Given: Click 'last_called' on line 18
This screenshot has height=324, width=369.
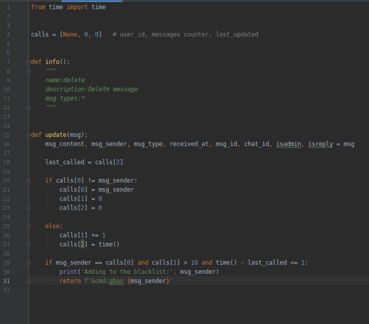Looking at the screenshot, I should point(65,162).
